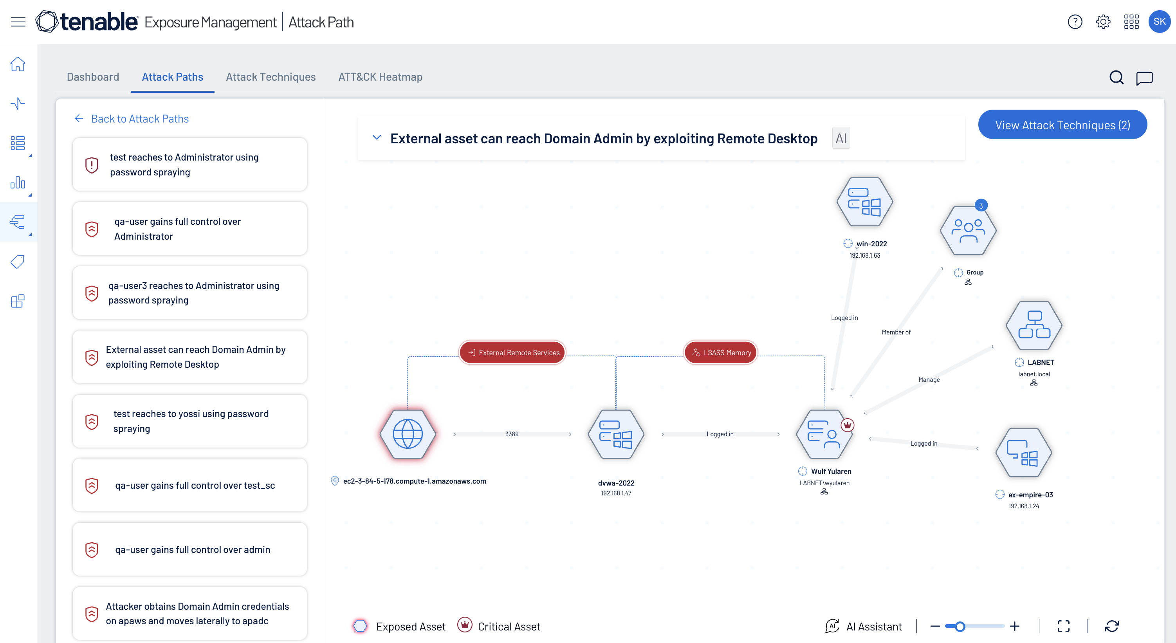Select the Tags sidebar icon

point(18,262)
